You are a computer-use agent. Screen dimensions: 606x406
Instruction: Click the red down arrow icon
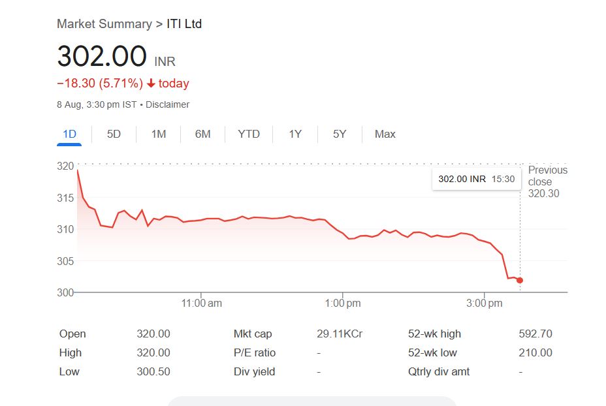151,84
